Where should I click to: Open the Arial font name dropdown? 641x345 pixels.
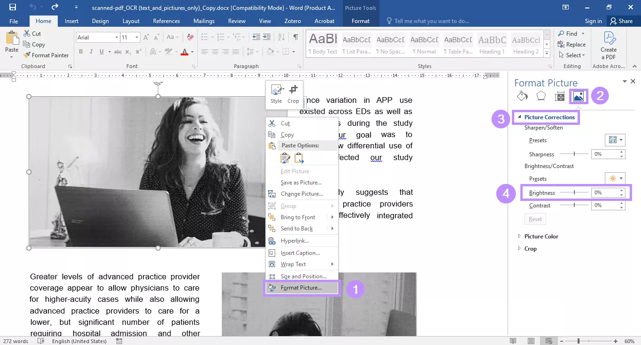click(x=117, y=37)
